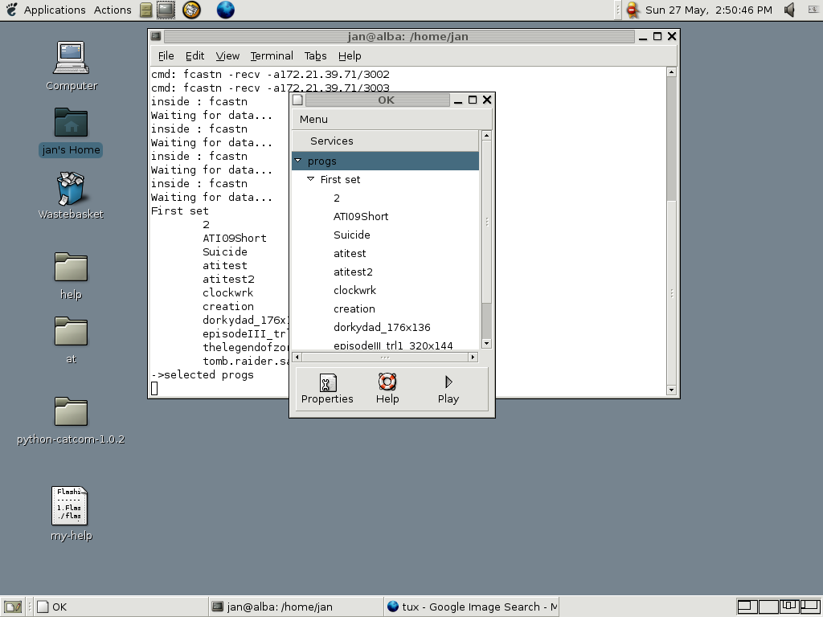Launch the terminal from the top panel
This screenshot has height=617, width=823.
[166, 10]
